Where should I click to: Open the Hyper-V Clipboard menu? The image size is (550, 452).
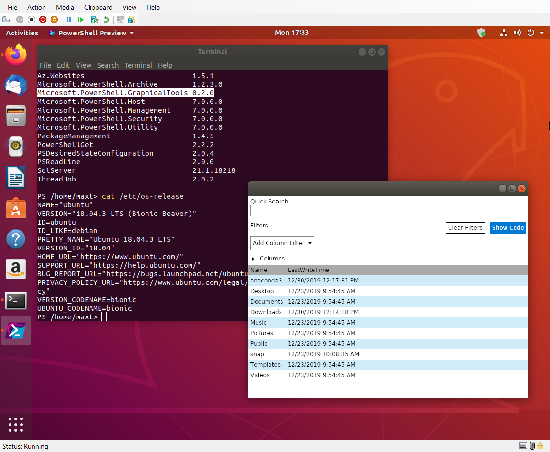click(x=98, y=7)
